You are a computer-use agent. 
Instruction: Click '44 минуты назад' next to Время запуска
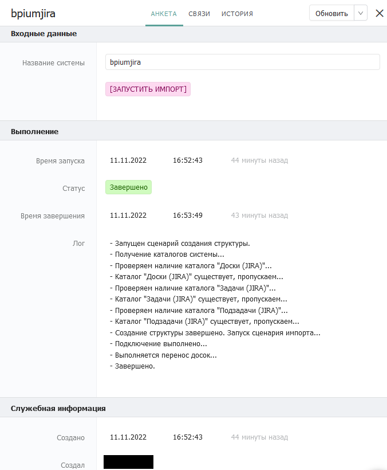(259, 160)
